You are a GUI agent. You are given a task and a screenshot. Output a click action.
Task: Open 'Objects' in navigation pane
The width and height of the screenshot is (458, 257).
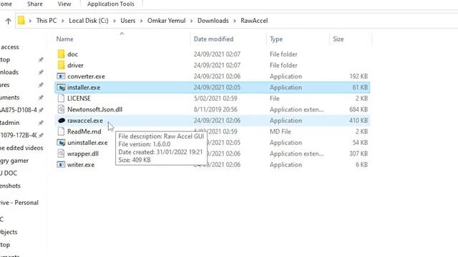pyautogui.click(x=9, y=232)
